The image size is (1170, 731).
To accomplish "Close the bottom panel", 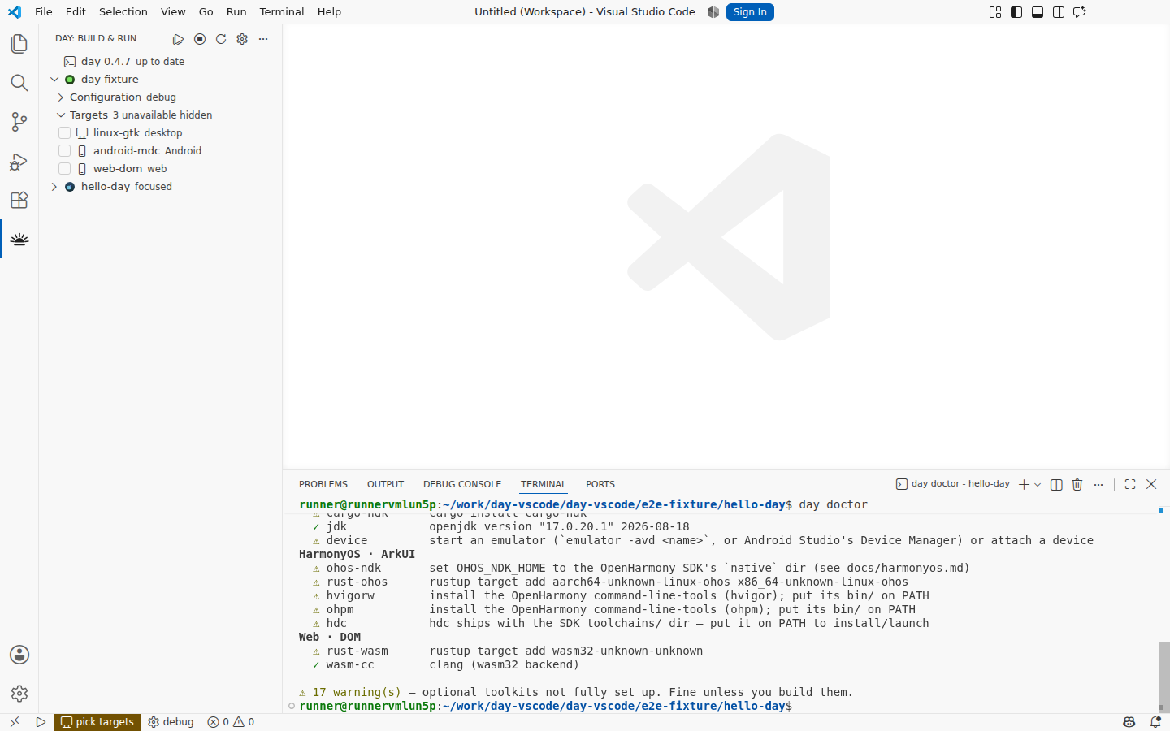I will coord(1151,484).
